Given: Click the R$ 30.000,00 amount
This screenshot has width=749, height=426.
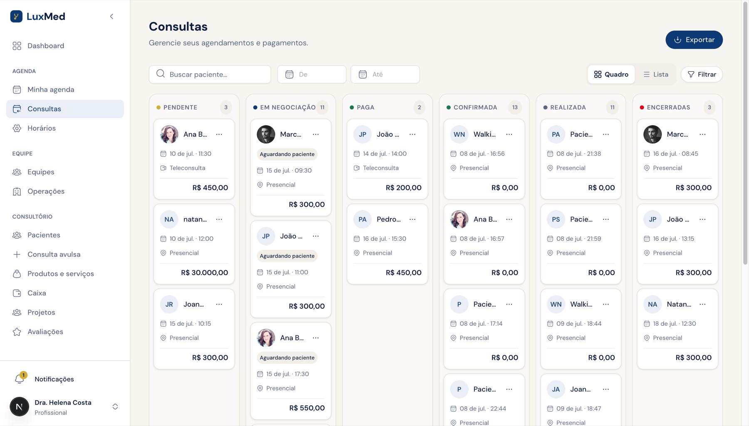Looking at the screenshot, I should (x=204, y=273).
